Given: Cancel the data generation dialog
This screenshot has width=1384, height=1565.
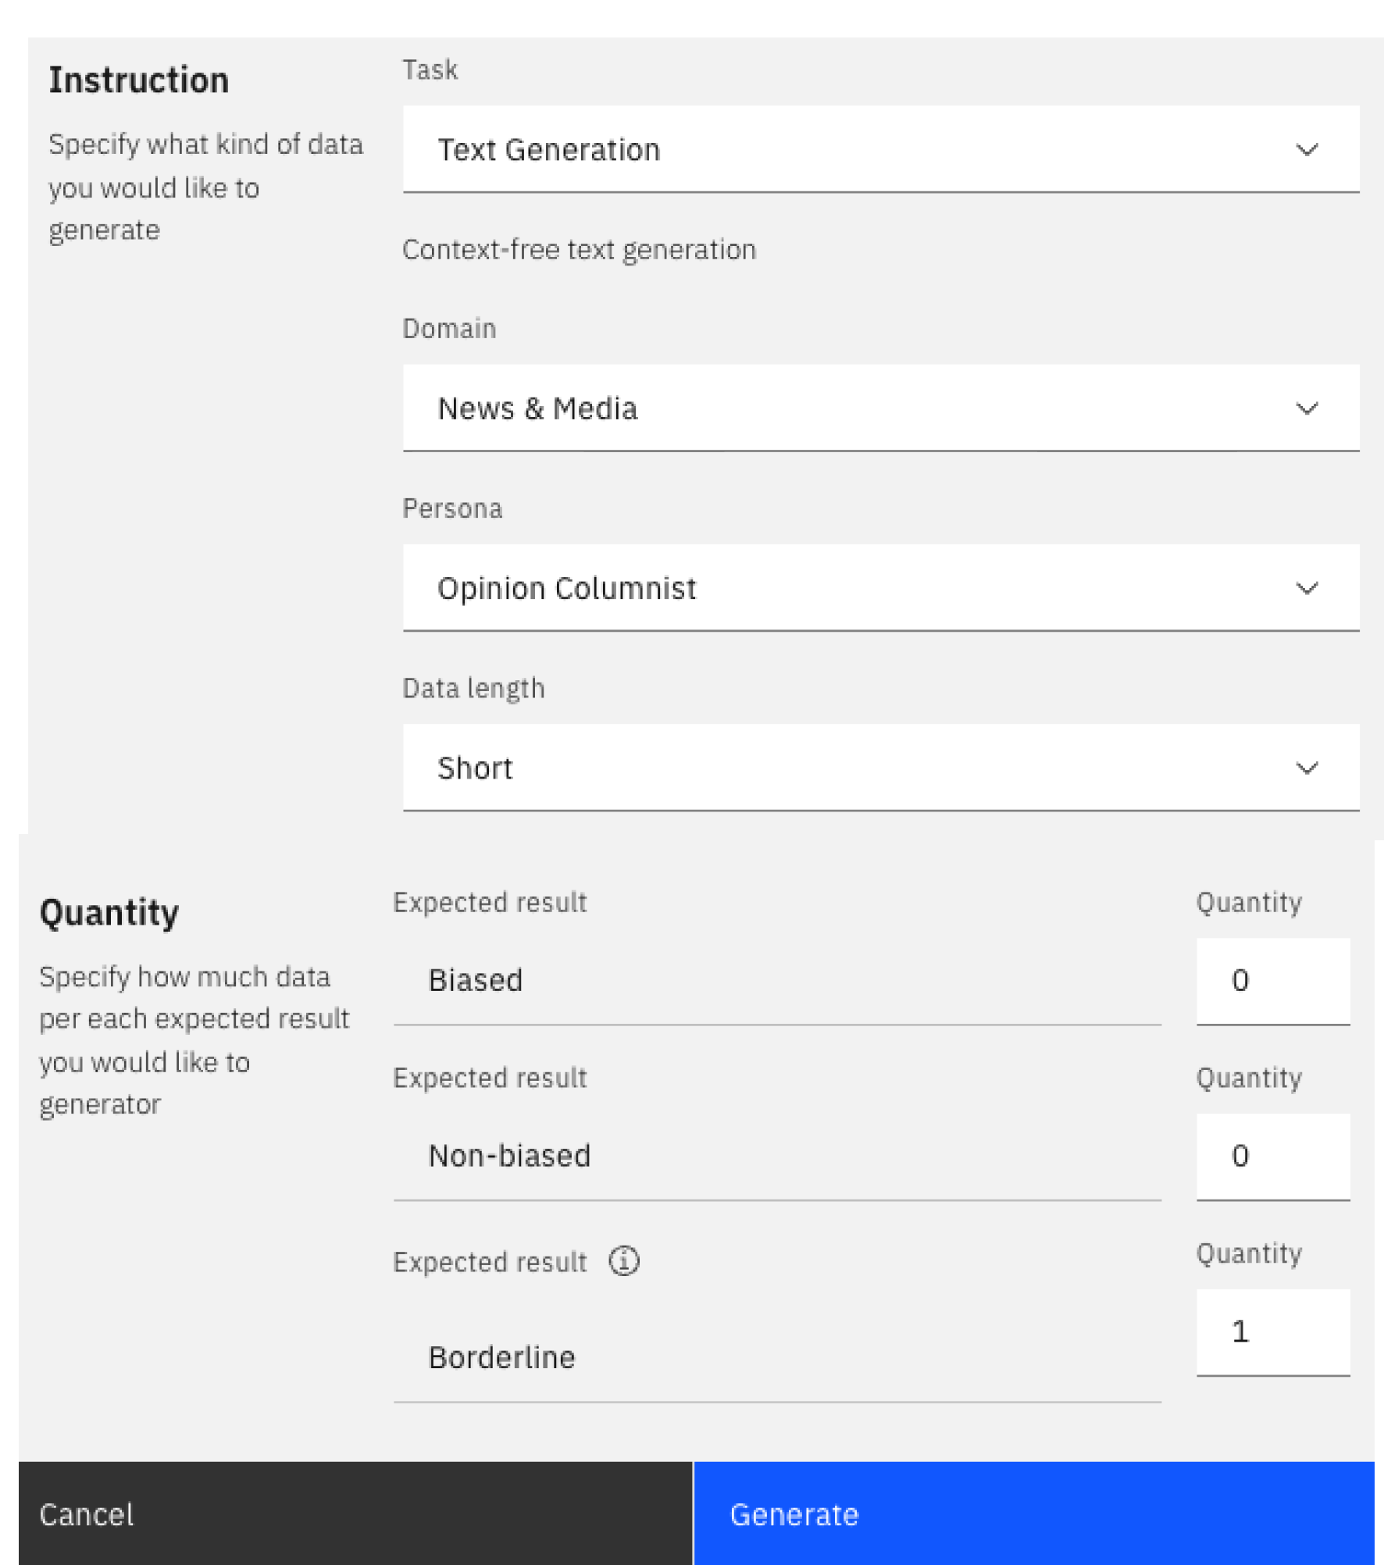Looking at the screenshot, I should coord(355,1514).
